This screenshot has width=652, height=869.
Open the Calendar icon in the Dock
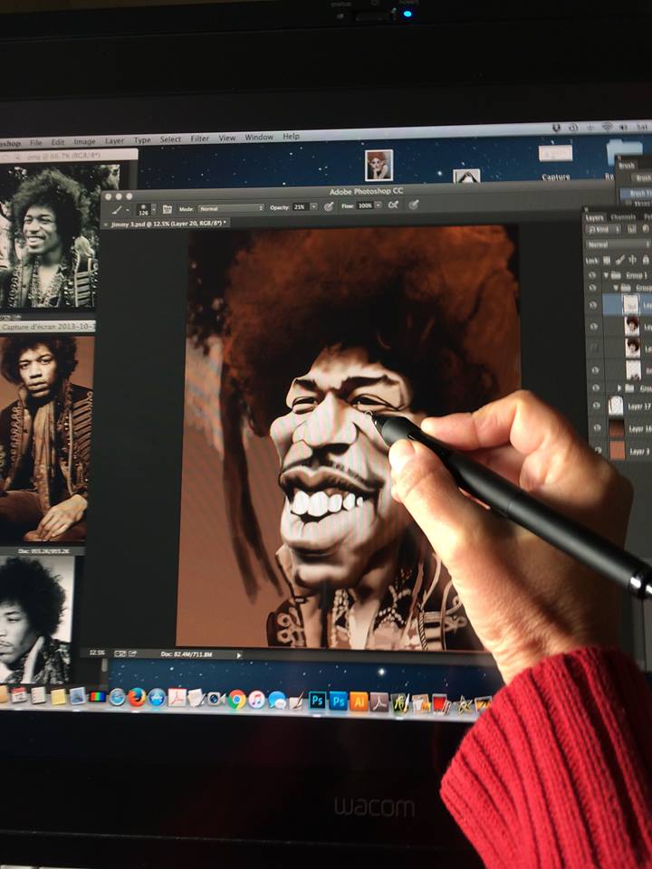coord(19,694)
